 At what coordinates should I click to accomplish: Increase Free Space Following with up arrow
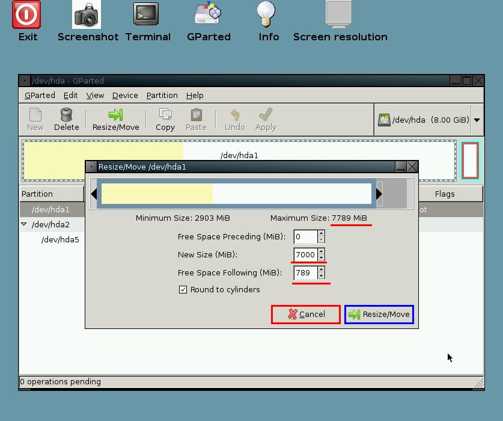click(321, 269)
